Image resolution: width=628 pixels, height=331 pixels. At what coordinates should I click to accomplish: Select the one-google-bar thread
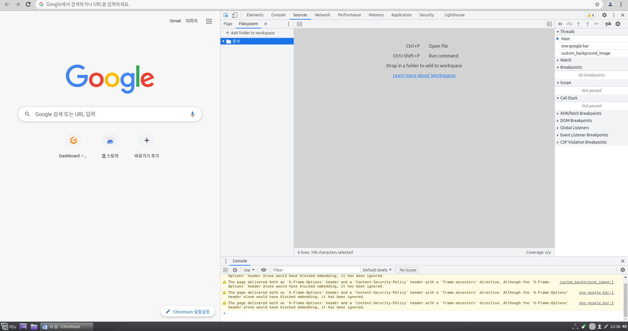pyautogui.click(x=591, y=46)
